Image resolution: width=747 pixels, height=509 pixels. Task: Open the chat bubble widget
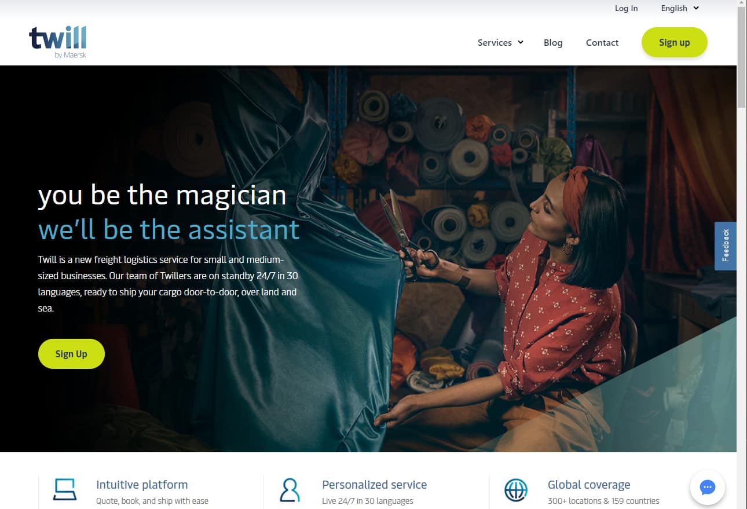[x=707, y=488]
